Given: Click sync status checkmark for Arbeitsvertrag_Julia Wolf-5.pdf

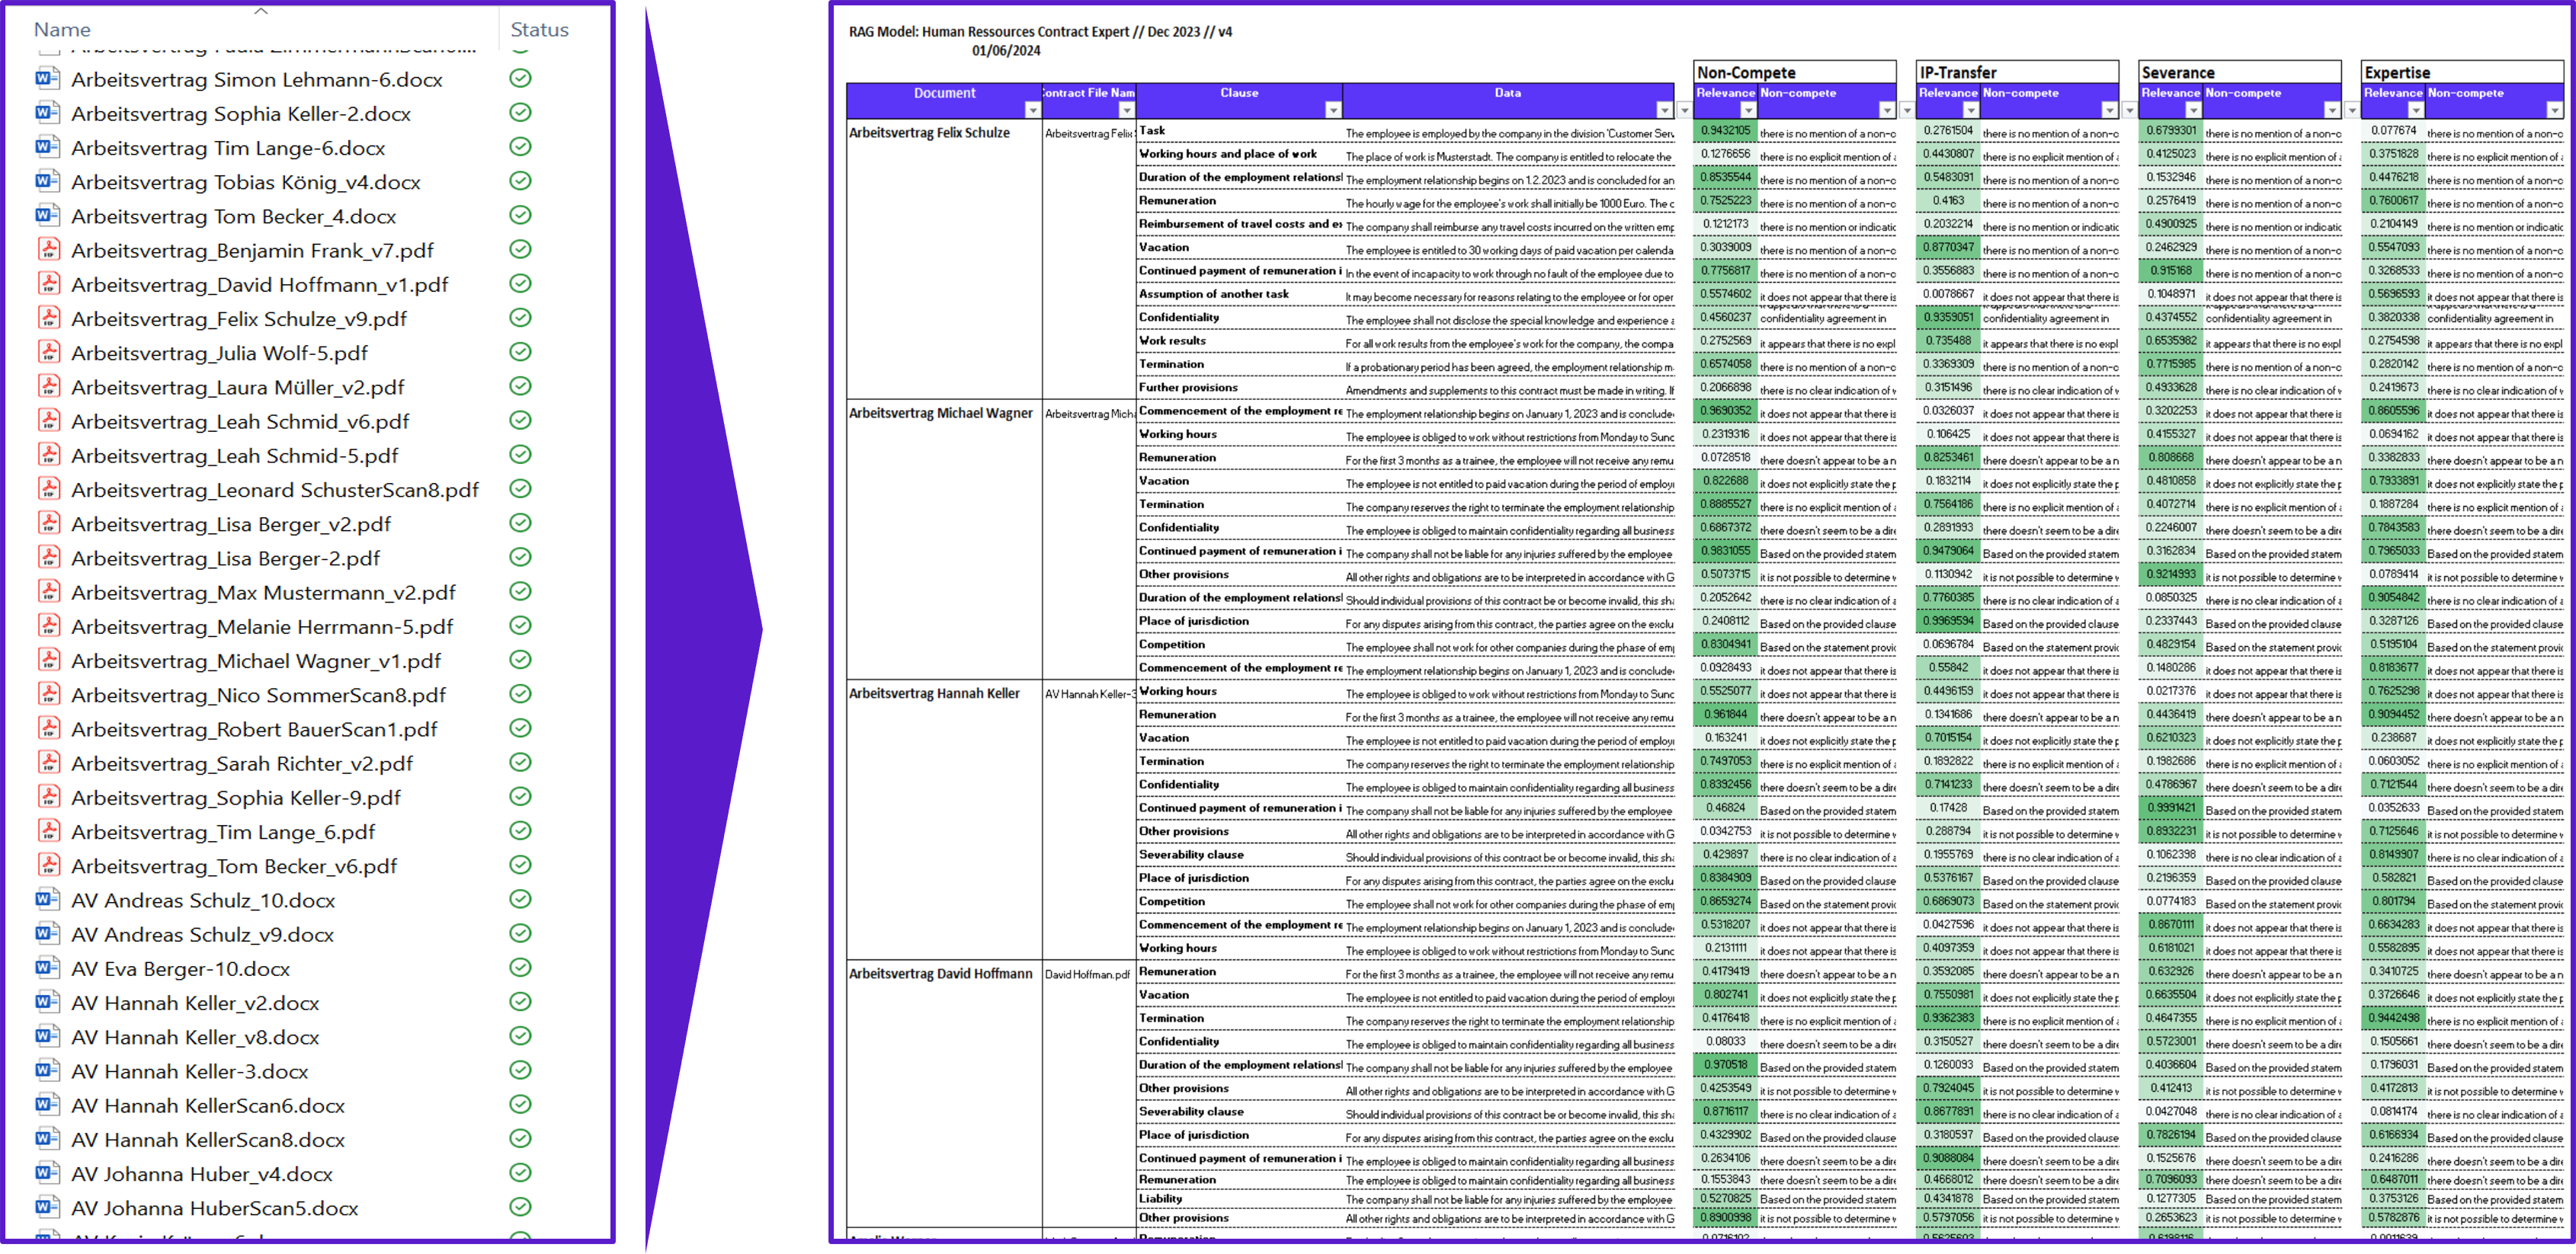Looking at the screenshot, I should tap(520, 352).
